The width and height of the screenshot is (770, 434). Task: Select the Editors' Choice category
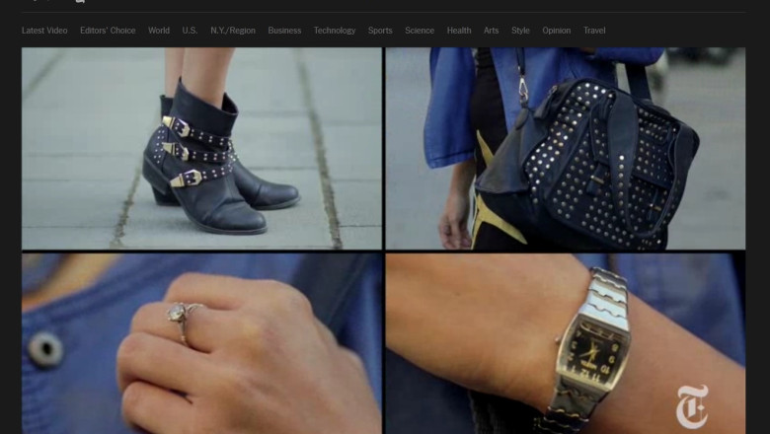tap(108, 31)
